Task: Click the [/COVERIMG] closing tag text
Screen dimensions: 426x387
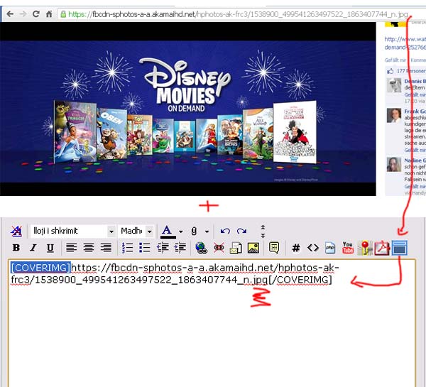Action: (x=300, y=280)
